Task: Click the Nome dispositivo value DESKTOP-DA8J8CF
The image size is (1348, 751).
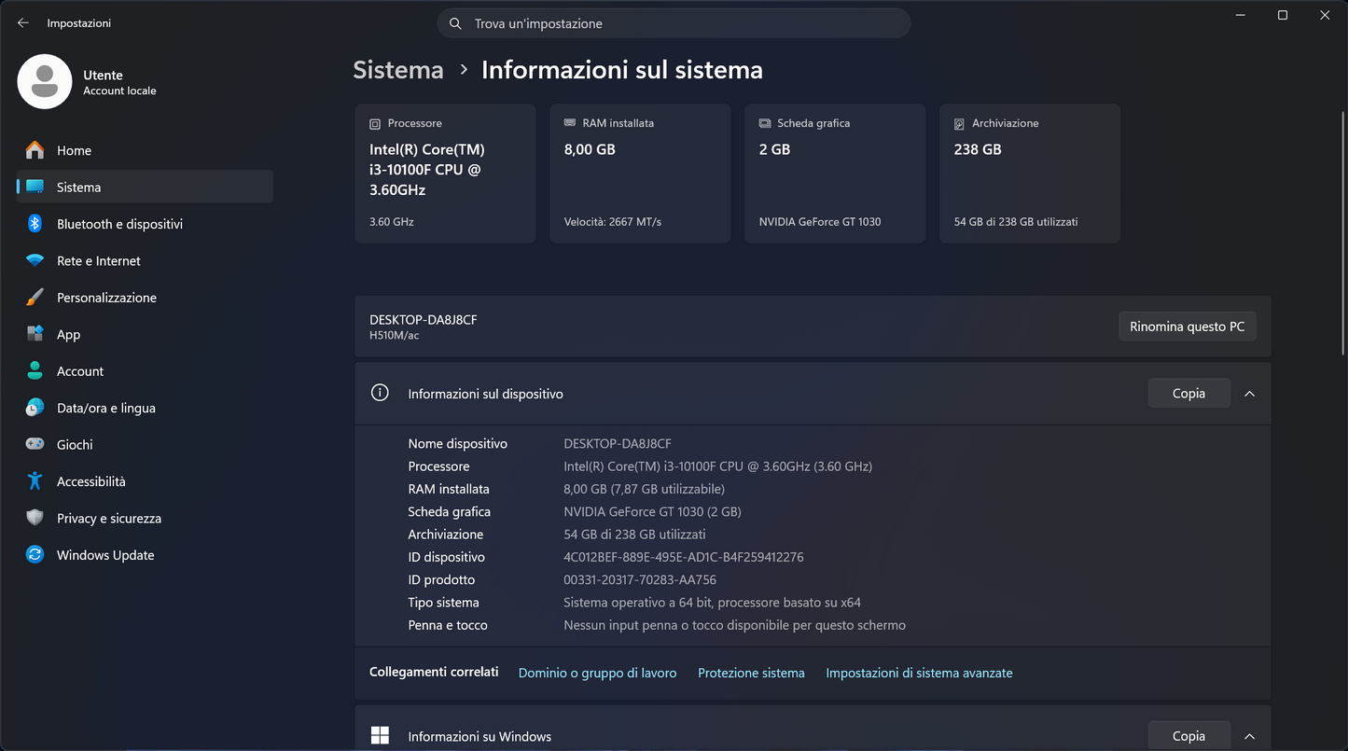Action: pyautogui.click(x=618, y=444)
